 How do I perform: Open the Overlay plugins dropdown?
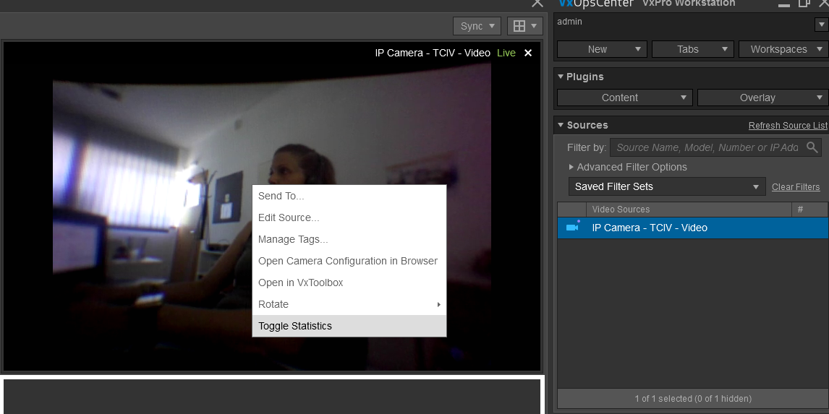click(x=762, y=98)
